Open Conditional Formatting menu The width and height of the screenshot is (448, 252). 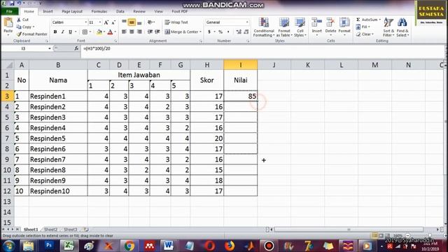[x=264, y=27]
